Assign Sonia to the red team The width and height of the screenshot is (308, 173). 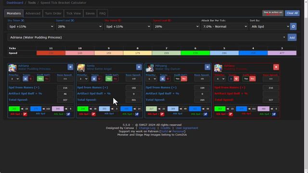point(99,79)
